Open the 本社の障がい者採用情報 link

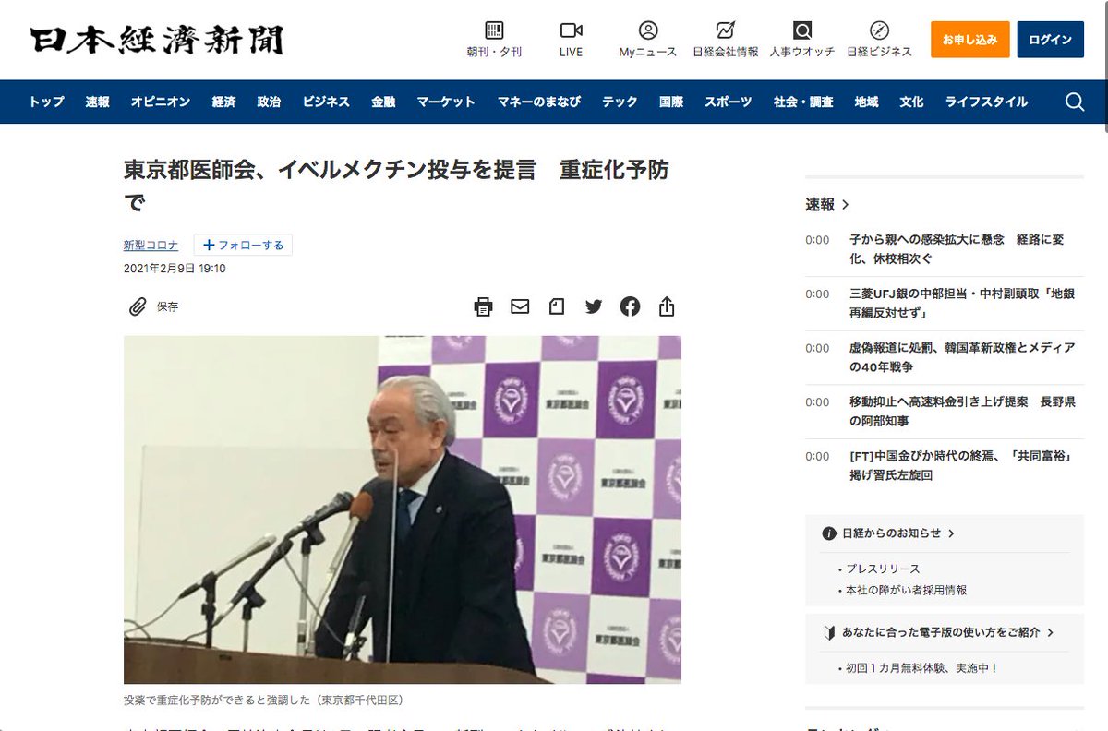tap(906, 590)
